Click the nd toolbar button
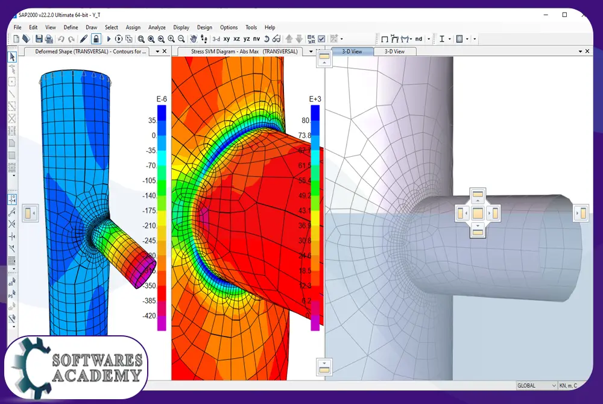Viewport: 603px width, 404px height. [419, 39]
